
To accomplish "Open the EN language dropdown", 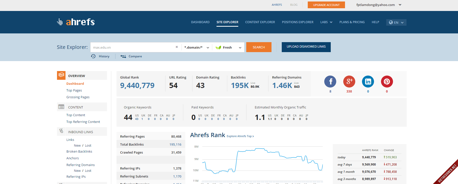I will (x=396, y=22).
